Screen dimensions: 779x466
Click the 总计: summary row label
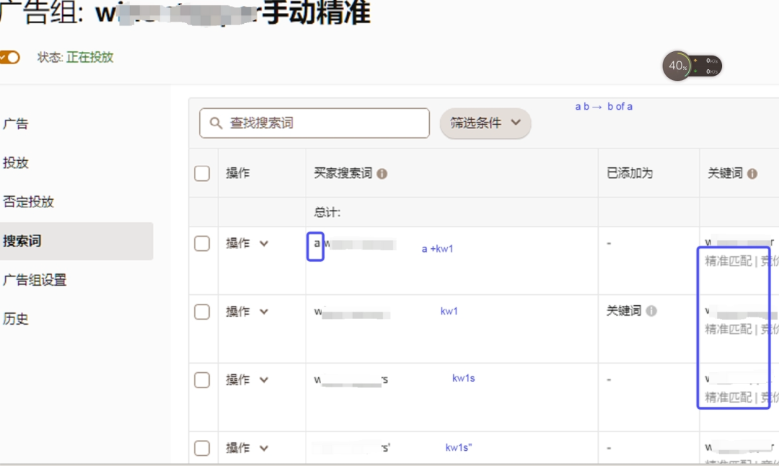click(x=327, y=213)
